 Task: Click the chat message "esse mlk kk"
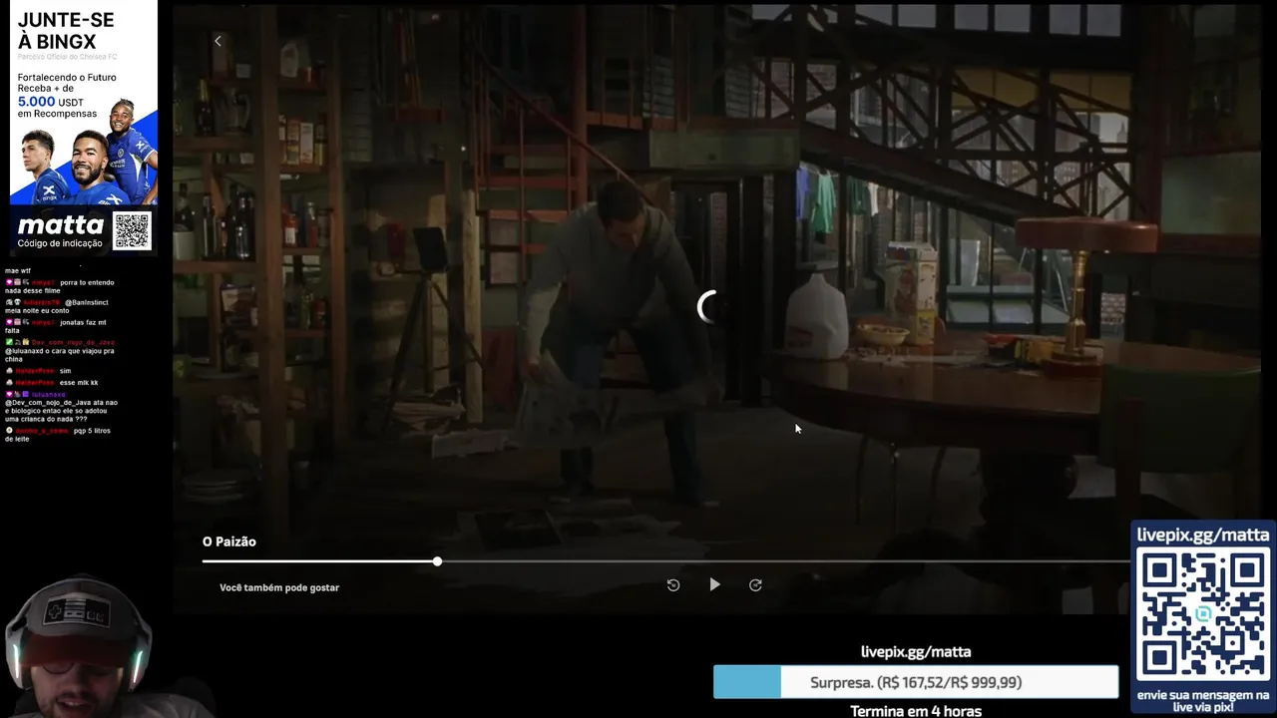click(x=79, y=383)
